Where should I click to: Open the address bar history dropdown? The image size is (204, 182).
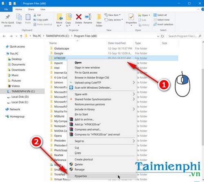point(158,36)
